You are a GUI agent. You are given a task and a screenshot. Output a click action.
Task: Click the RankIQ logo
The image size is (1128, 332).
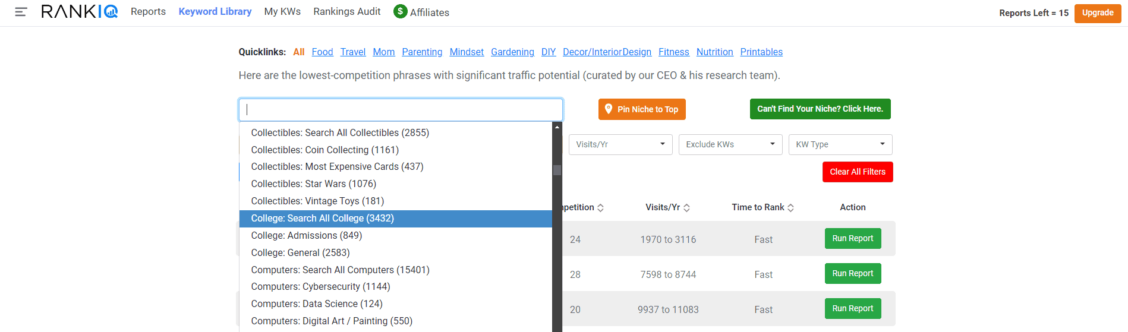coord(79,11)
